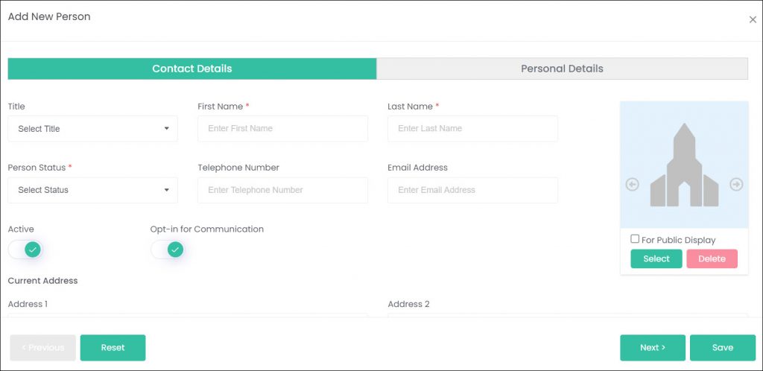
Task: Select the Contact Details tab
Action: click(192, 69)
